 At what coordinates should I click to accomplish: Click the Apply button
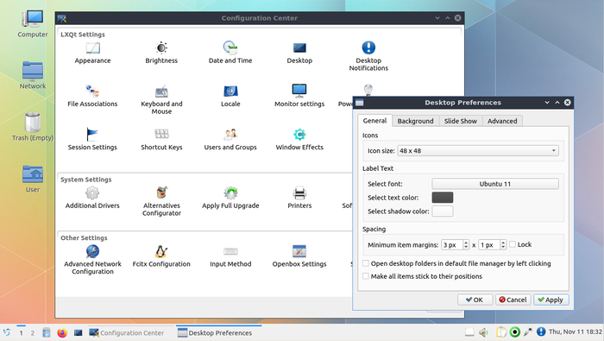tap(551, 300)
